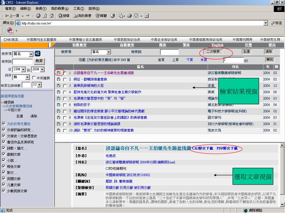This screenshot has height=213, width=285.
Task: Uncheck the 戲劇文學 checkbox
Action: (x=3, y=154)
